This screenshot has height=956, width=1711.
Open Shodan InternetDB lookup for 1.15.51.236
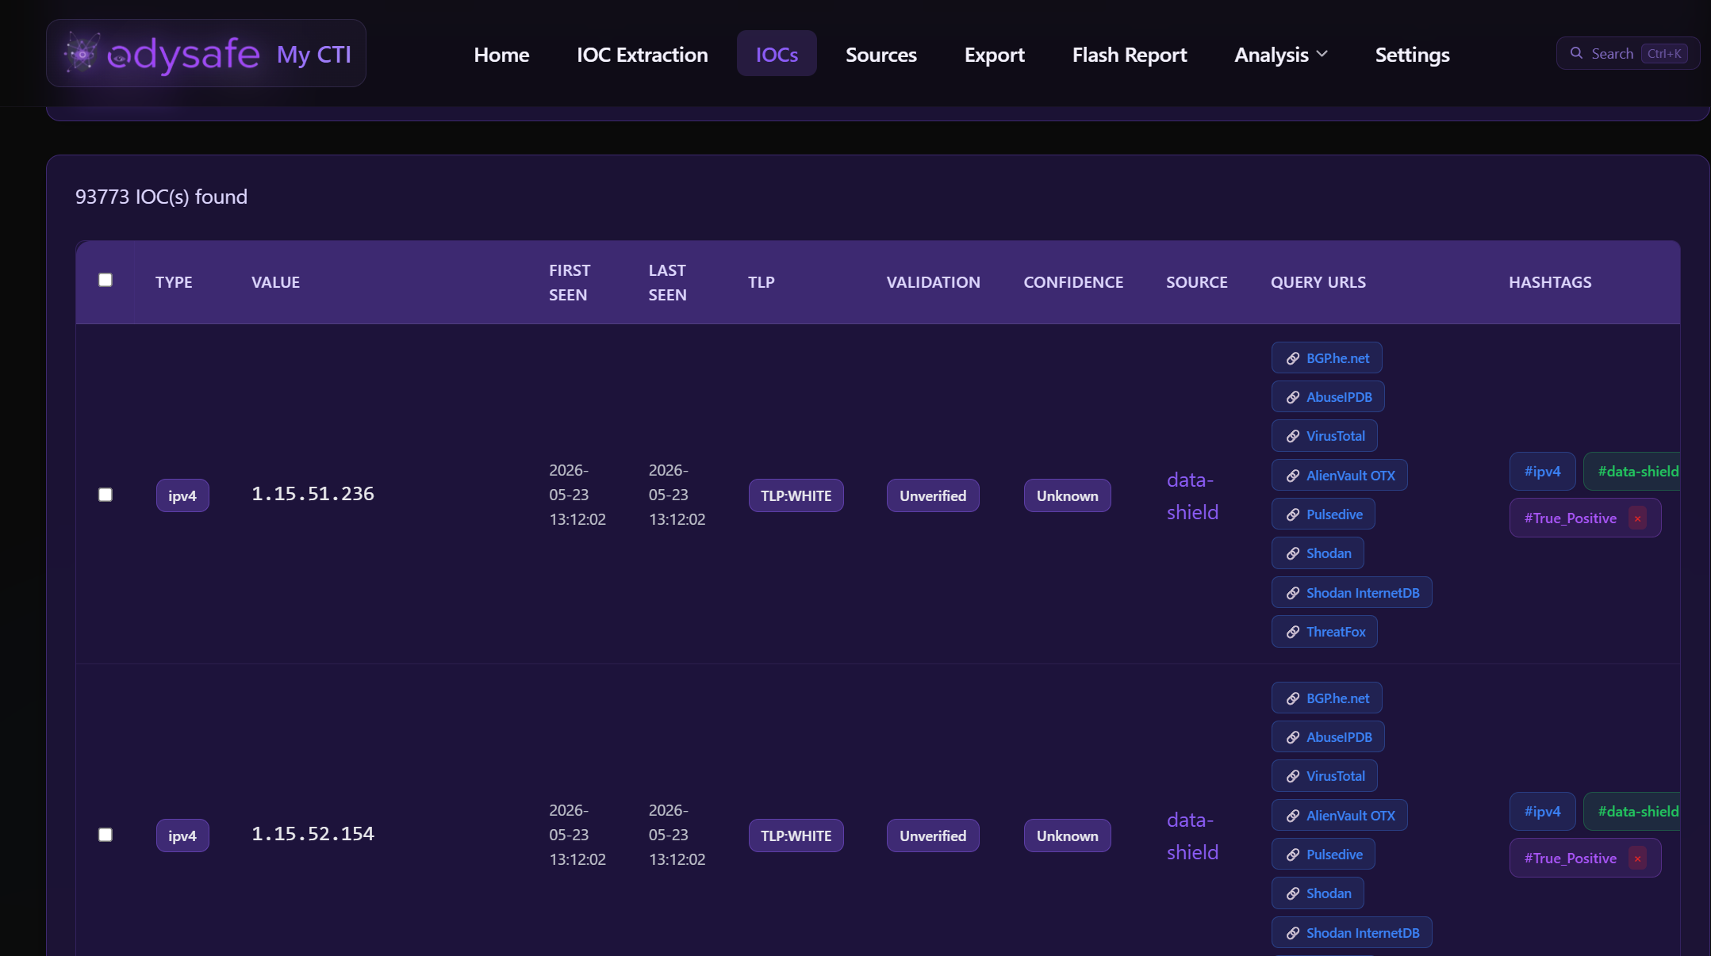(1352, 593)
